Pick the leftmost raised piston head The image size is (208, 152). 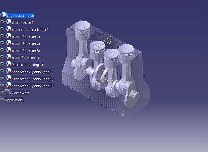[82, 27]
